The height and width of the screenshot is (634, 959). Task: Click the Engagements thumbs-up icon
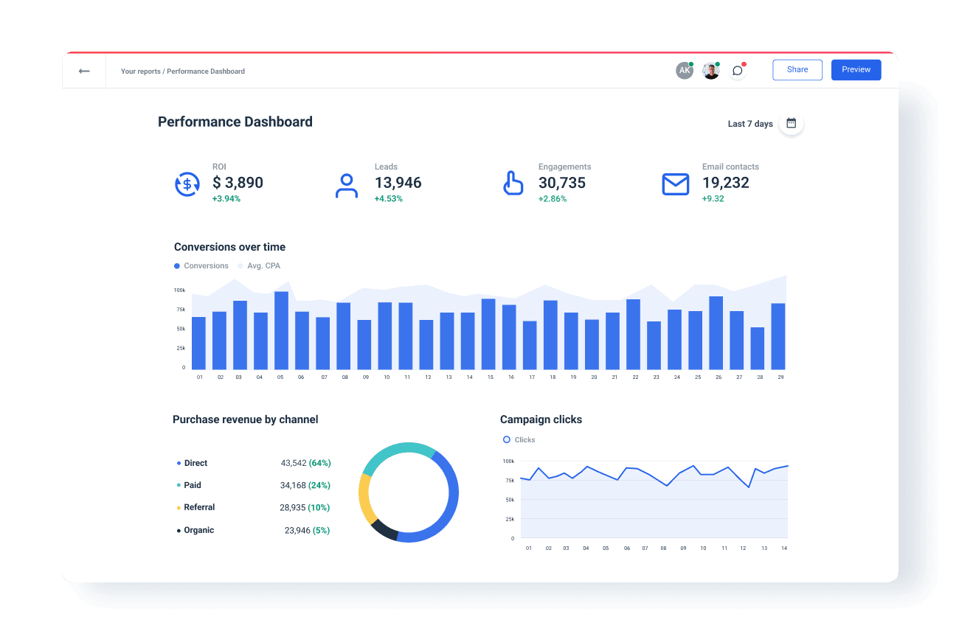(513, 184)
